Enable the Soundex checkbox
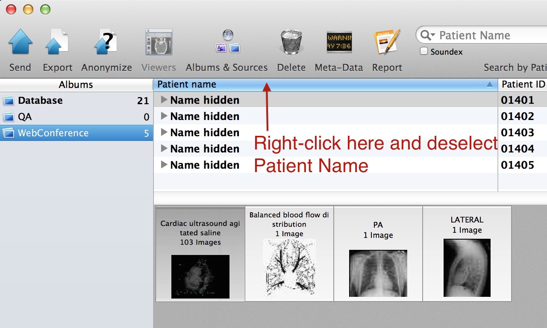This screenshot has width=547, height=328. click(x=424, y=51)
